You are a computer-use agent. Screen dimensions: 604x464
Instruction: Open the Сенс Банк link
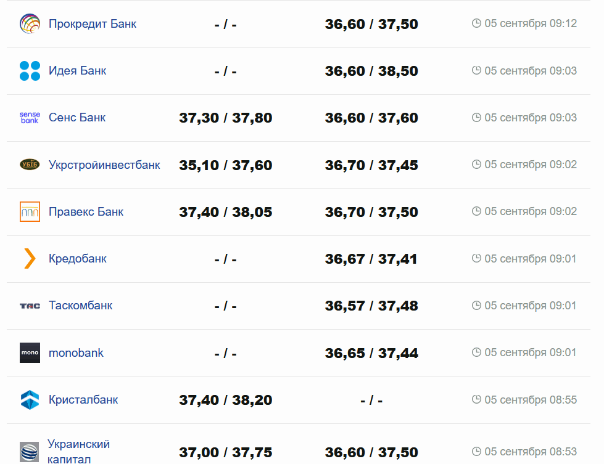pos(77,118)
